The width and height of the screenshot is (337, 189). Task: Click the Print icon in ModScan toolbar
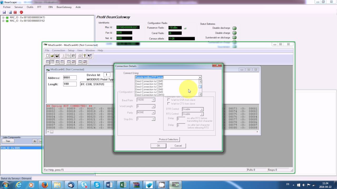(80, 56)
